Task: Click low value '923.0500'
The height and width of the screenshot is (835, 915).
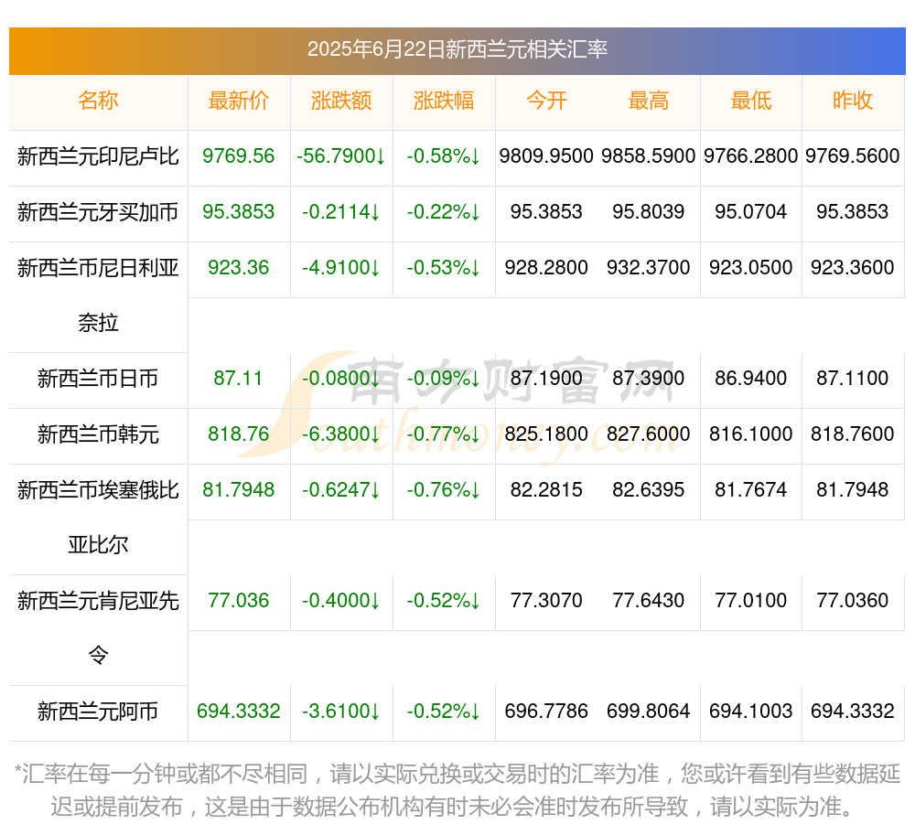Action: (x=751, y=268)
